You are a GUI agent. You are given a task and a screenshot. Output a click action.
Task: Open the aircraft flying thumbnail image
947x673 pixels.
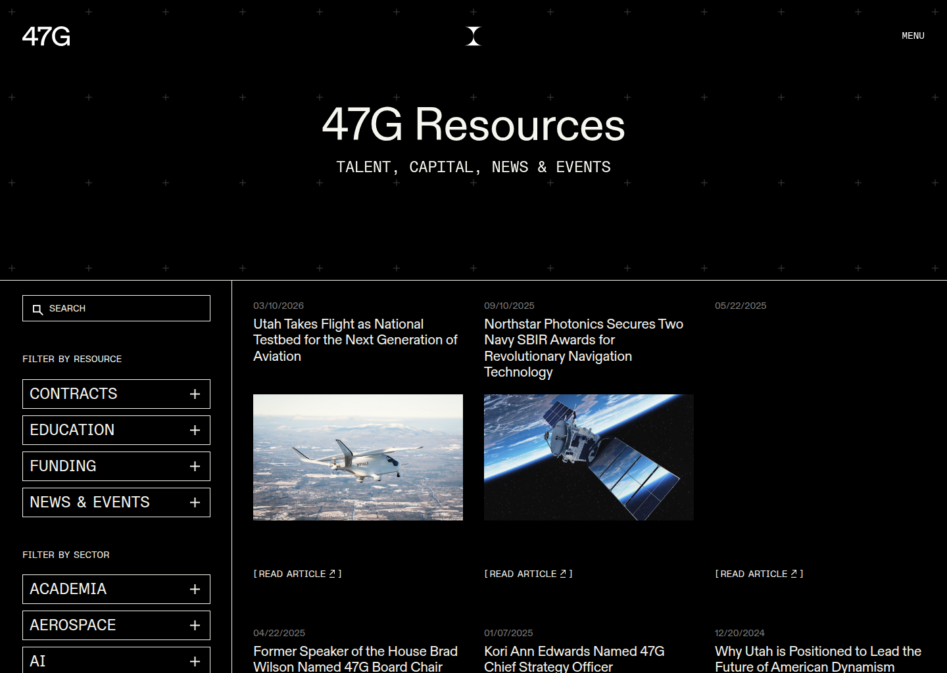pyautogui.click(x=358, y=457)
